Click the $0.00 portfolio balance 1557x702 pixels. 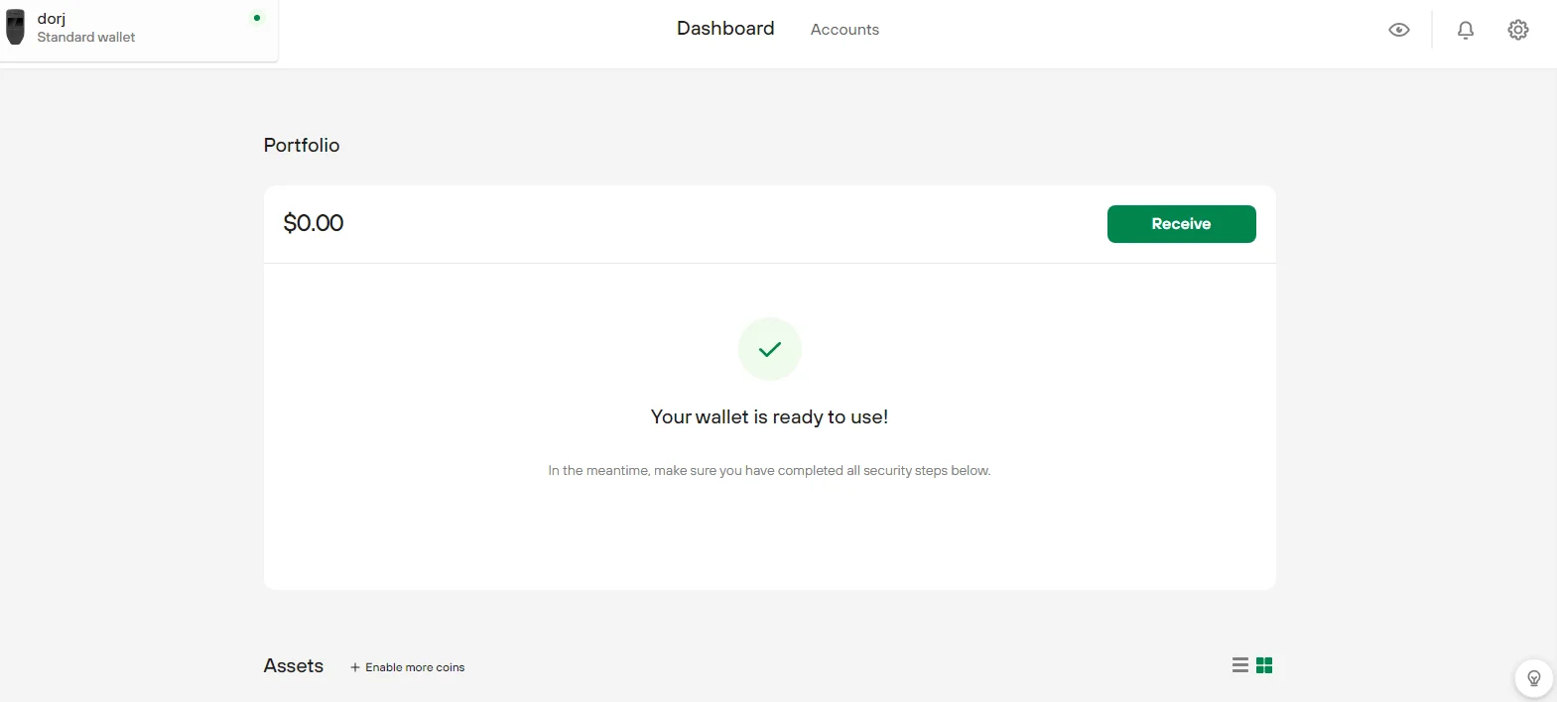click(x=314, y=223)
